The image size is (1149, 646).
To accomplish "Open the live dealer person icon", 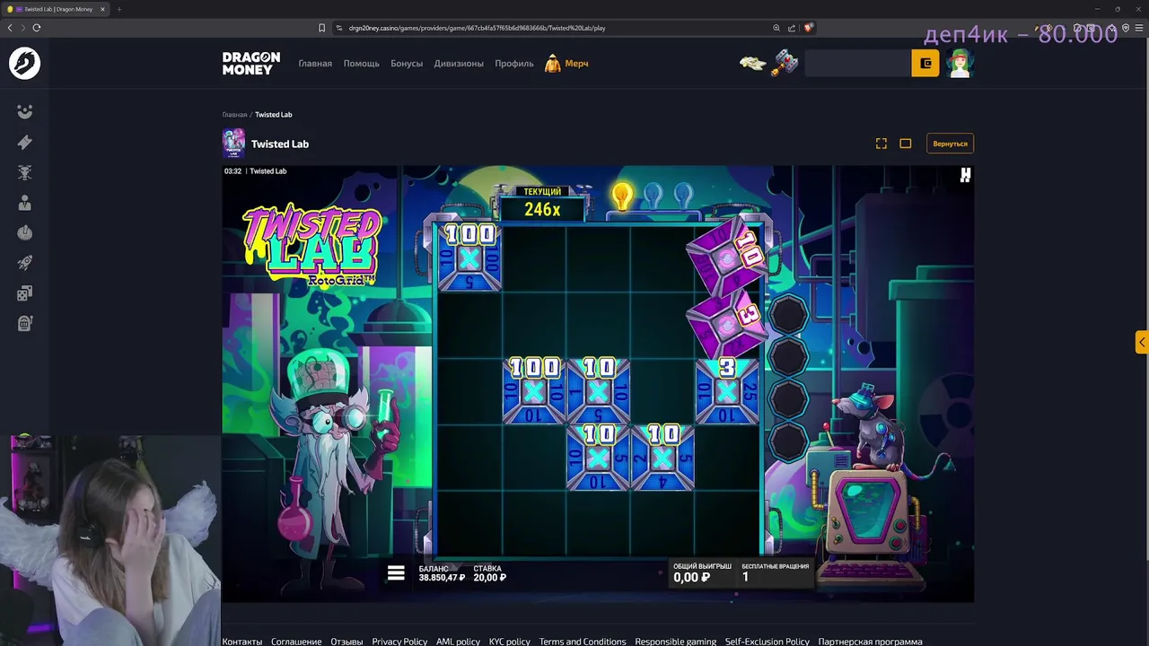I will [24, 203].
